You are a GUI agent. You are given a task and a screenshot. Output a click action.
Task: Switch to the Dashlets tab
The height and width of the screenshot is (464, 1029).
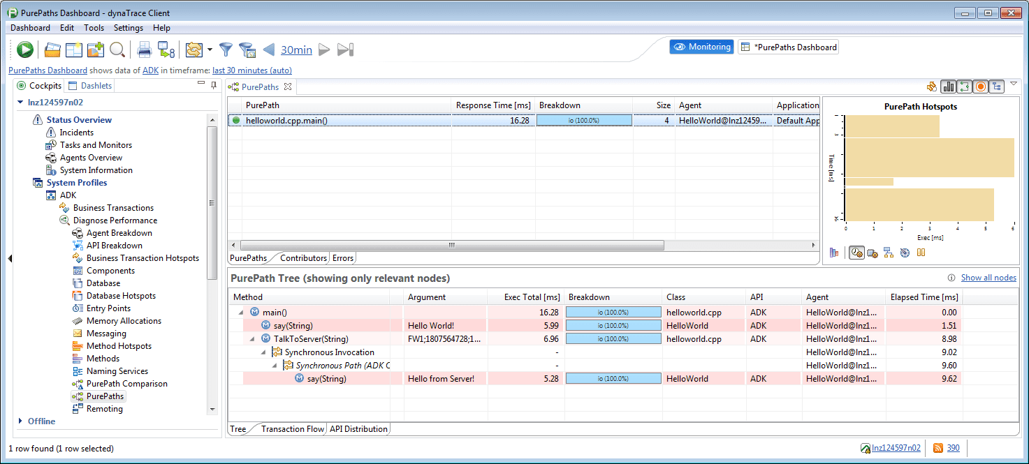pyautogui.click(x=90, y=86)
